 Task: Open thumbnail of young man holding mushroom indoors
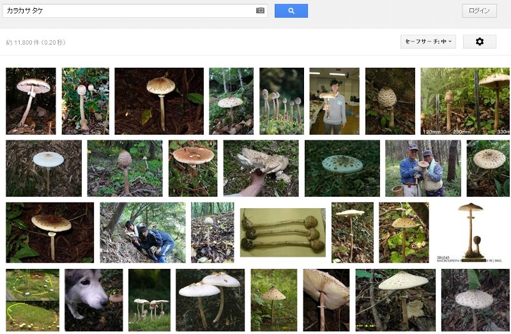334,101
